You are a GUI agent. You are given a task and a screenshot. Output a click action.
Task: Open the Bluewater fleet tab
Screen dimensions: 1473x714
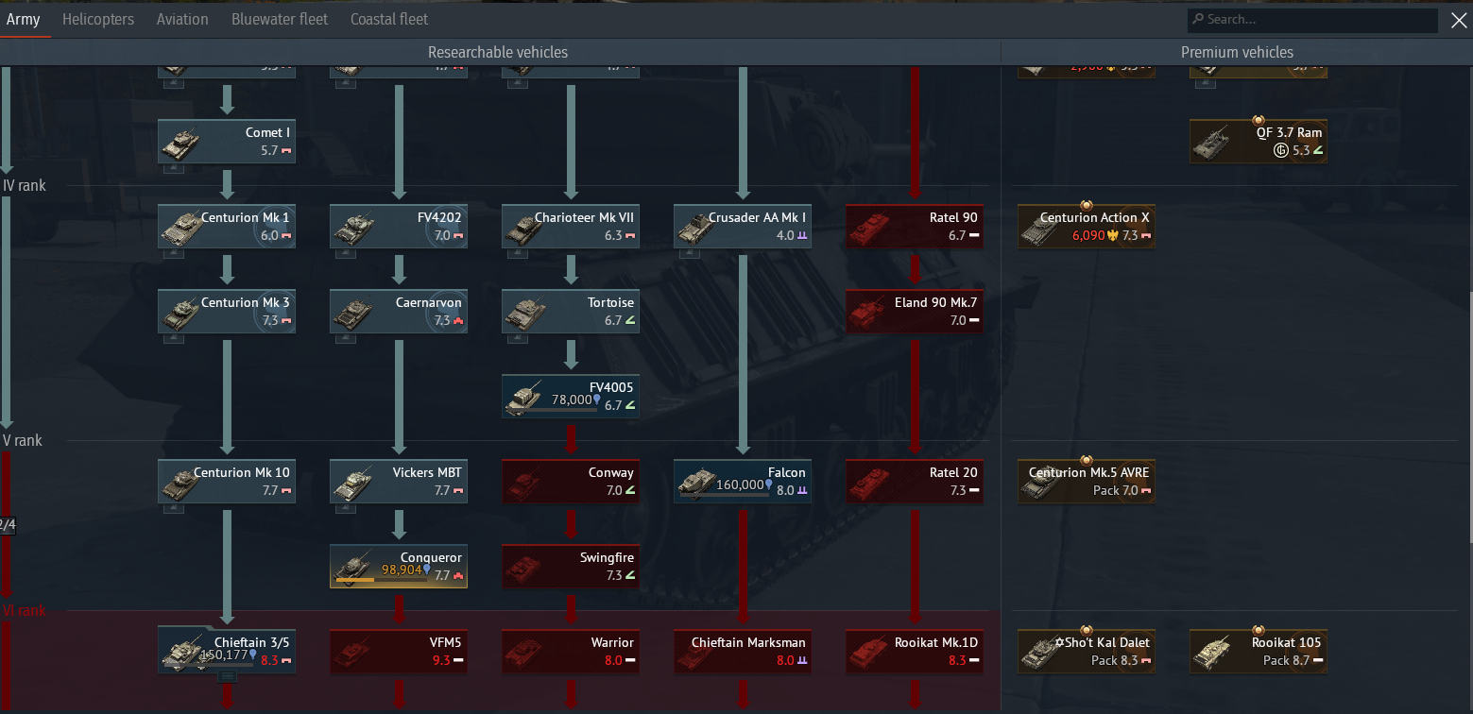point(280,19)
